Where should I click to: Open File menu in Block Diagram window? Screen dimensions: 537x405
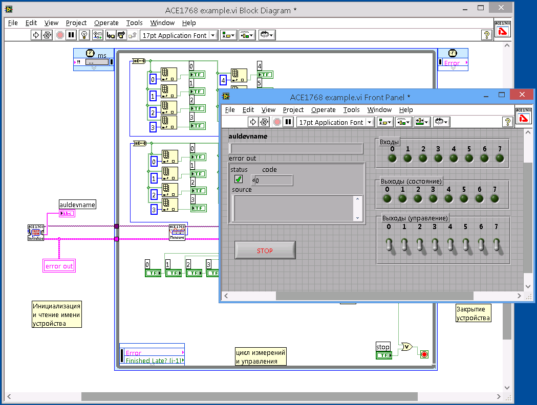[13, 23]
